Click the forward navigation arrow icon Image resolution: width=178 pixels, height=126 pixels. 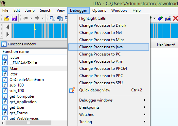[37, 18]
